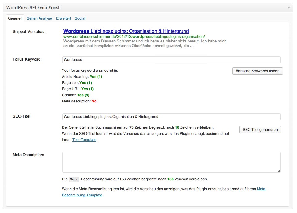Click the Meta description 'No' result

[x=94, y=101]
